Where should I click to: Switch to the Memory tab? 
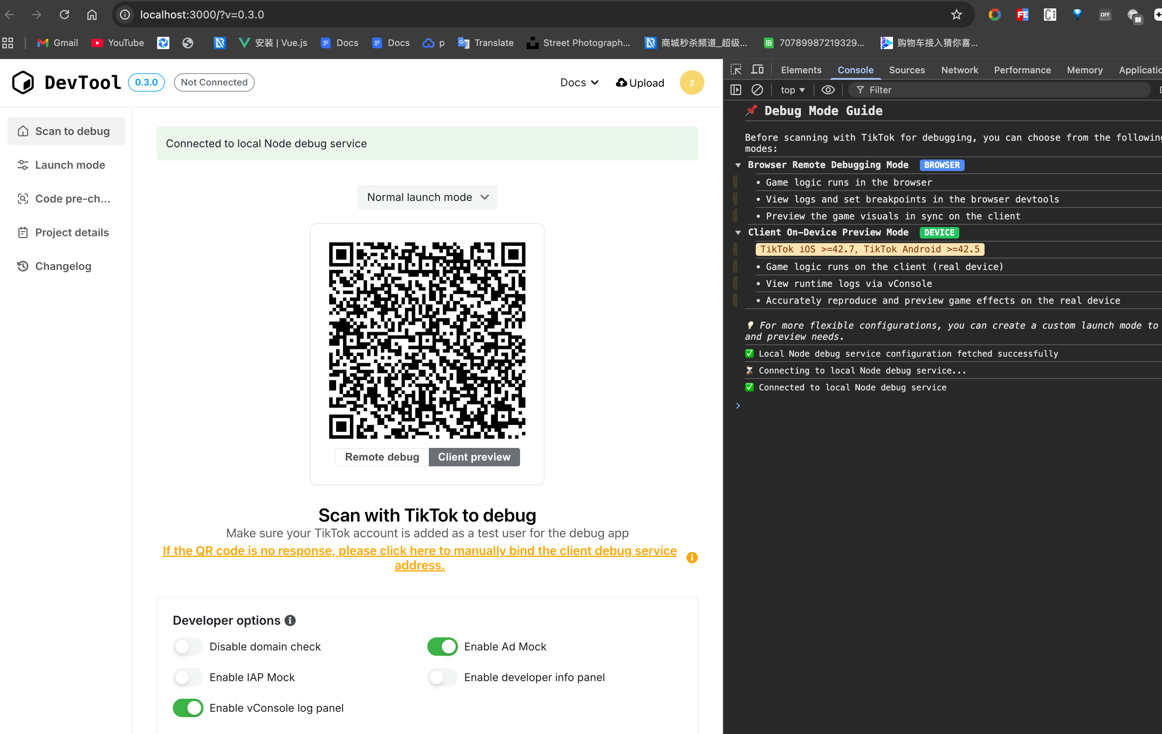(1084, 70)
